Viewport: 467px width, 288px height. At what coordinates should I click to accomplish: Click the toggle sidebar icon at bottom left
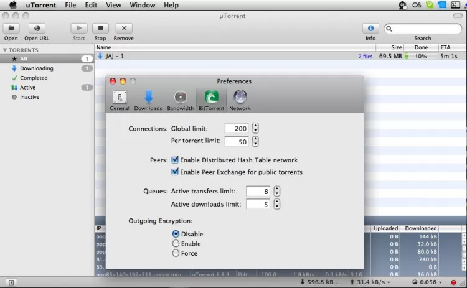[11, 282]
